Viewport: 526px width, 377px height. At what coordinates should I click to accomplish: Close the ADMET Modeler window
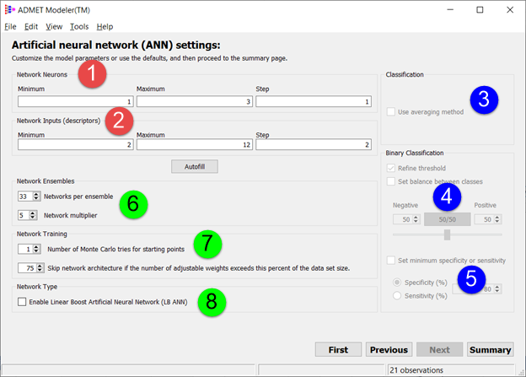pos(510,10)
